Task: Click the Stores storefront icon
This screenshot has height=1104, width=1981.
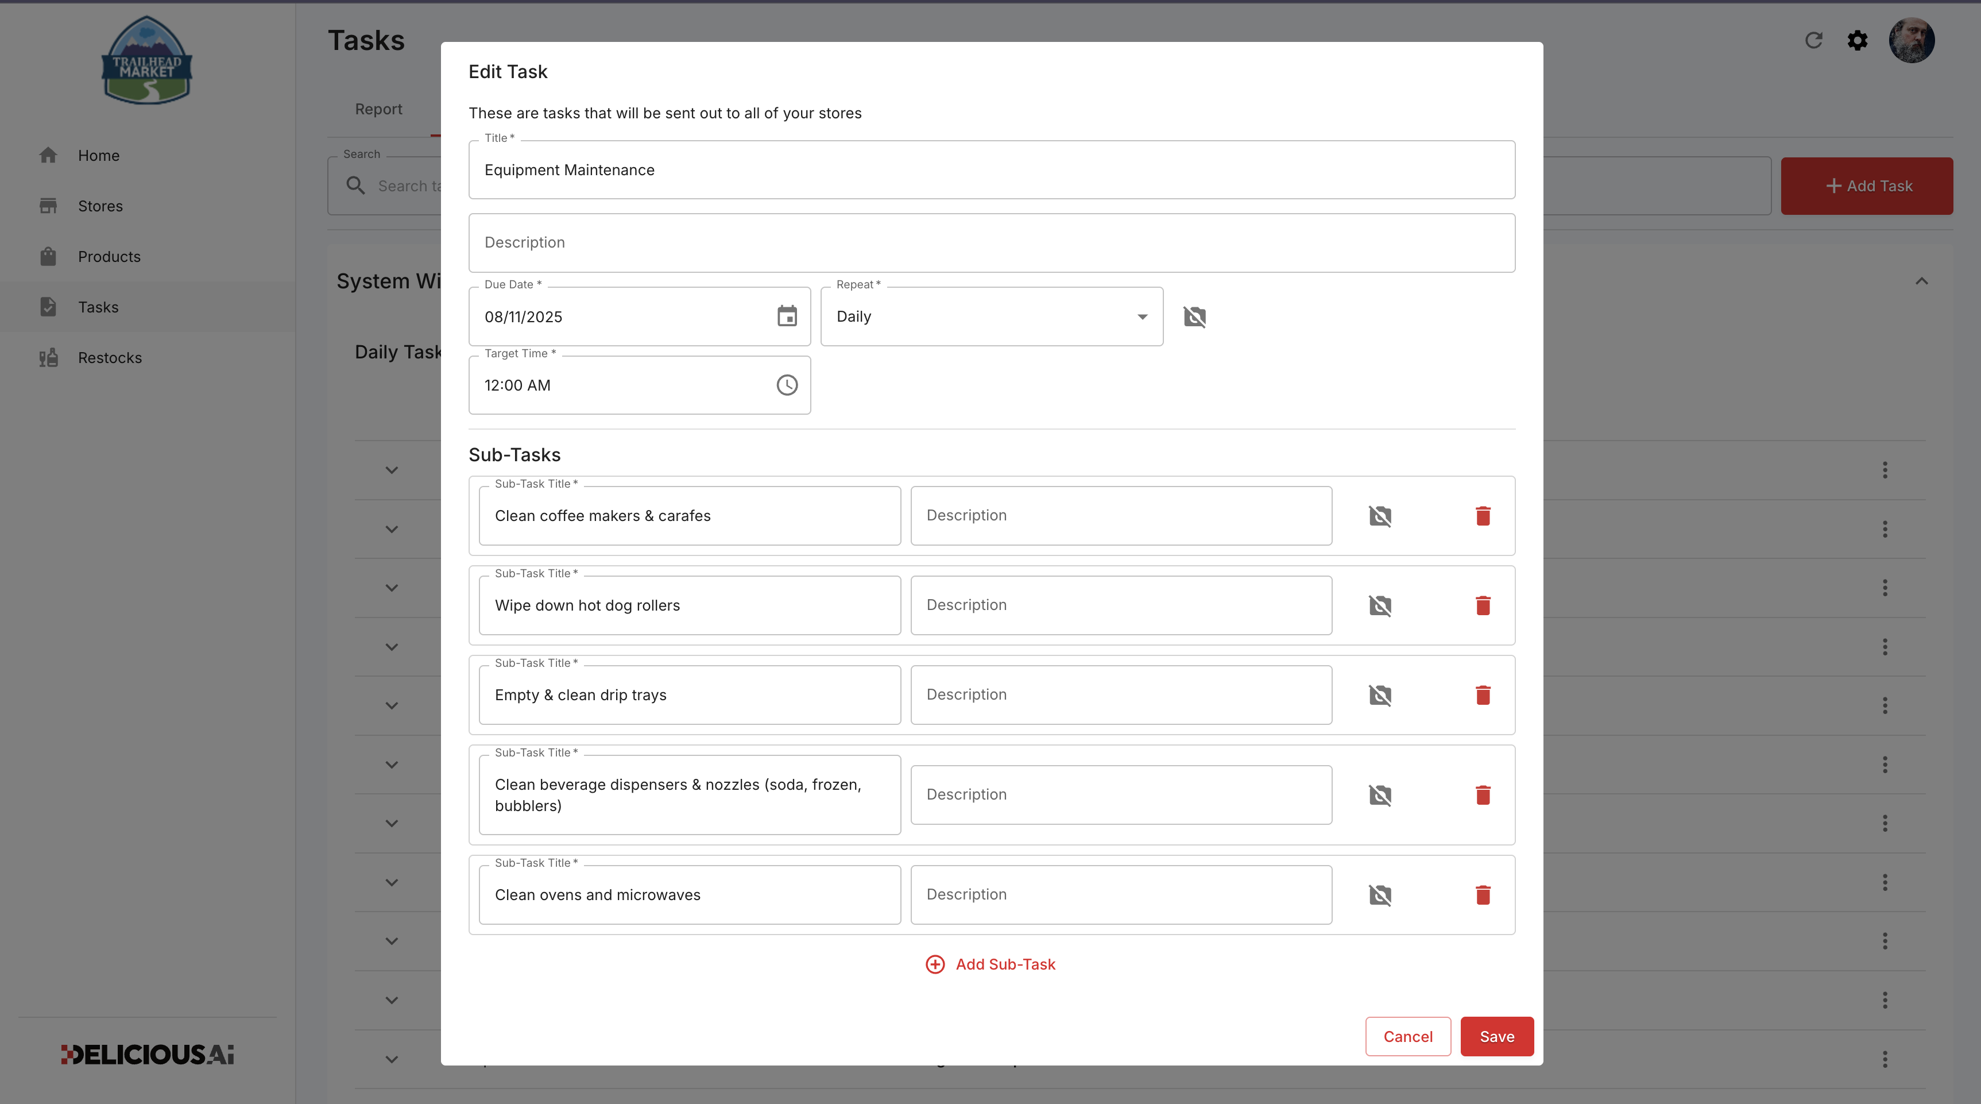Action: coord(48,206)
